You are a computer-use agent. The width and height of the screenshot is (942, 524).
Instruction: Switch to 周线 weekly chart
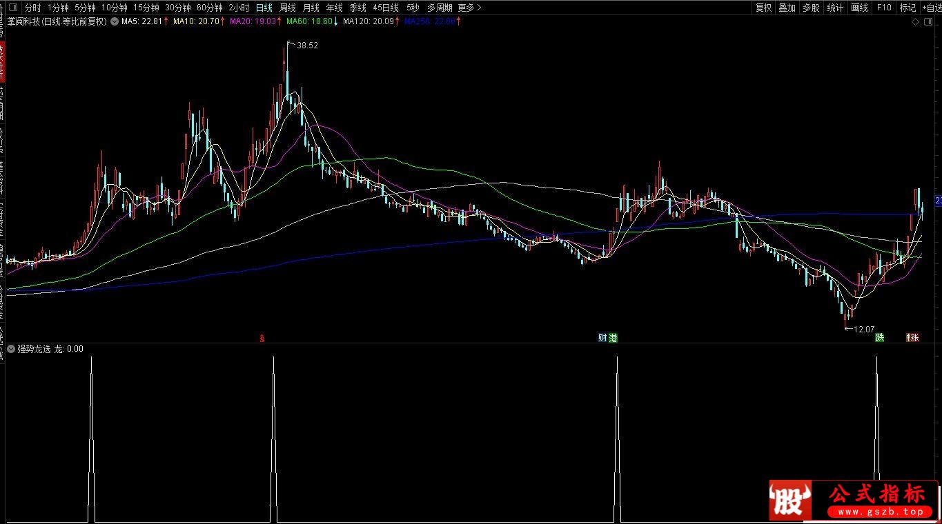click(287, 8)
